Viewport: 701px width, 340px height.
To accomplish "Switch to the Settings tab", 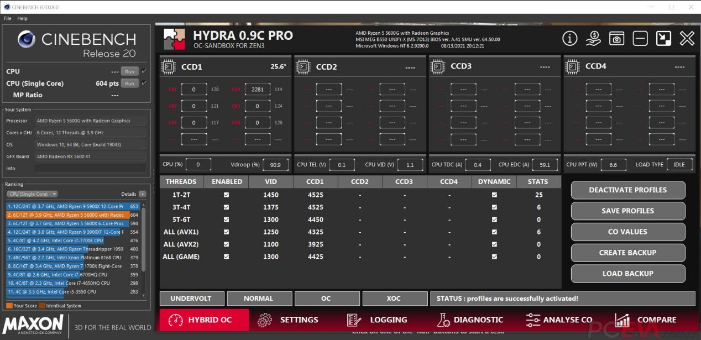I will pyautogui.click(x=289, y=320).
